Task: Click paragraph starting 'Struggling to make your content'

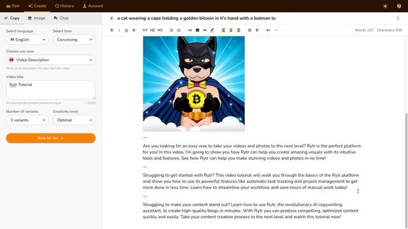Action: (251, 211)
